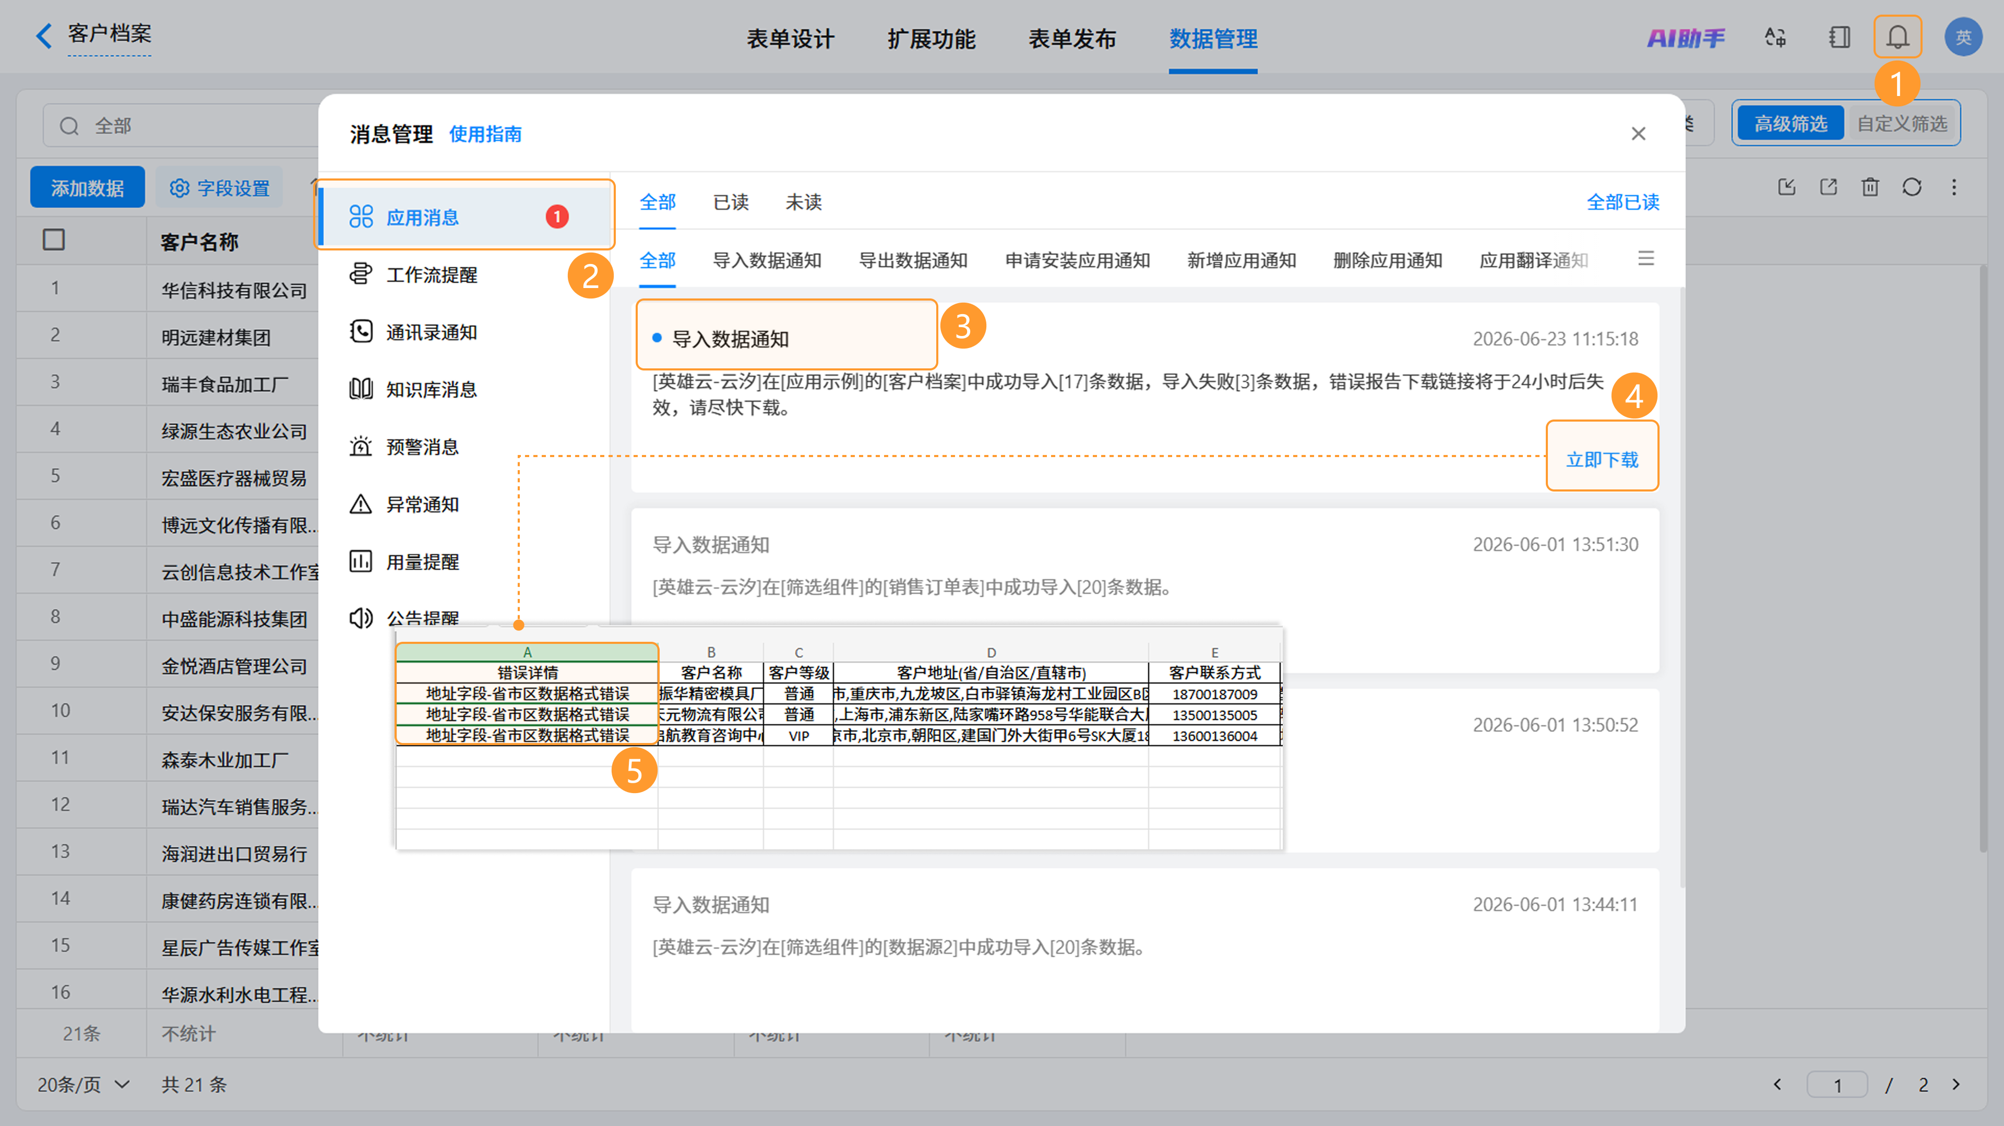Switch to 数据管理 tab

1213,38
